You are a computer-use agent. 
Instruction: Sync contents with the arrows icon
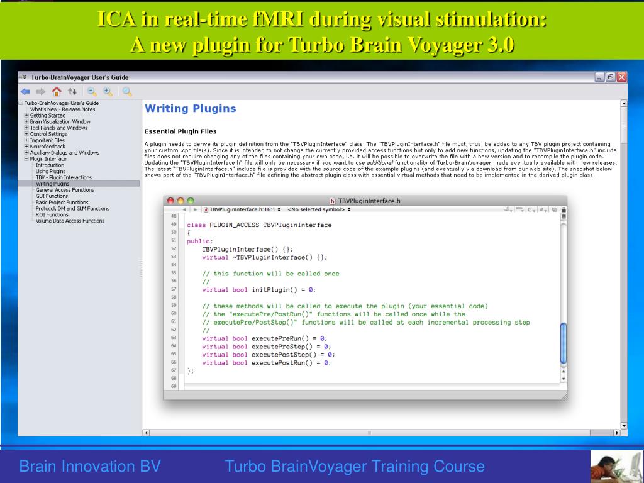(x=72, y=92)
